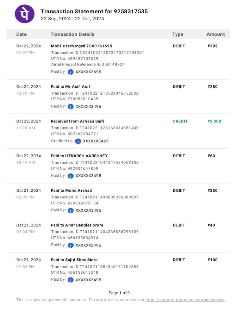The height and width of the screenshot is (324, 243).
Task: Click bank icon in Mobile recharged row
Action: [x=71, y=72]
